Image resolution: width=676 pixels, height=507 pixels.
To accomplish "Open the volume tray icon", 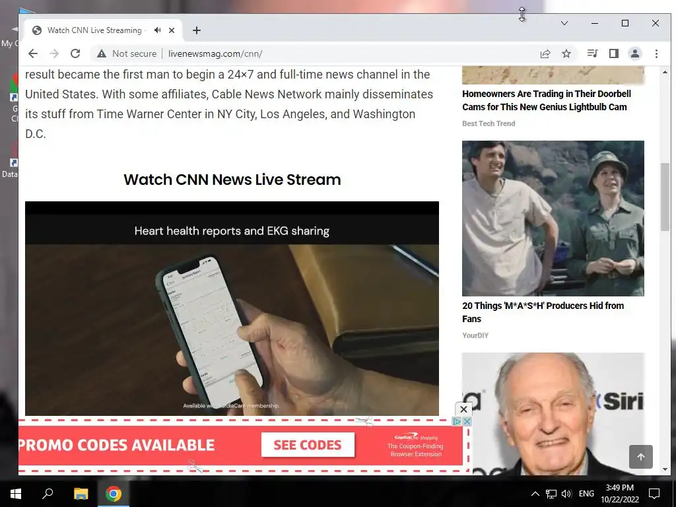I will [566, 494].
